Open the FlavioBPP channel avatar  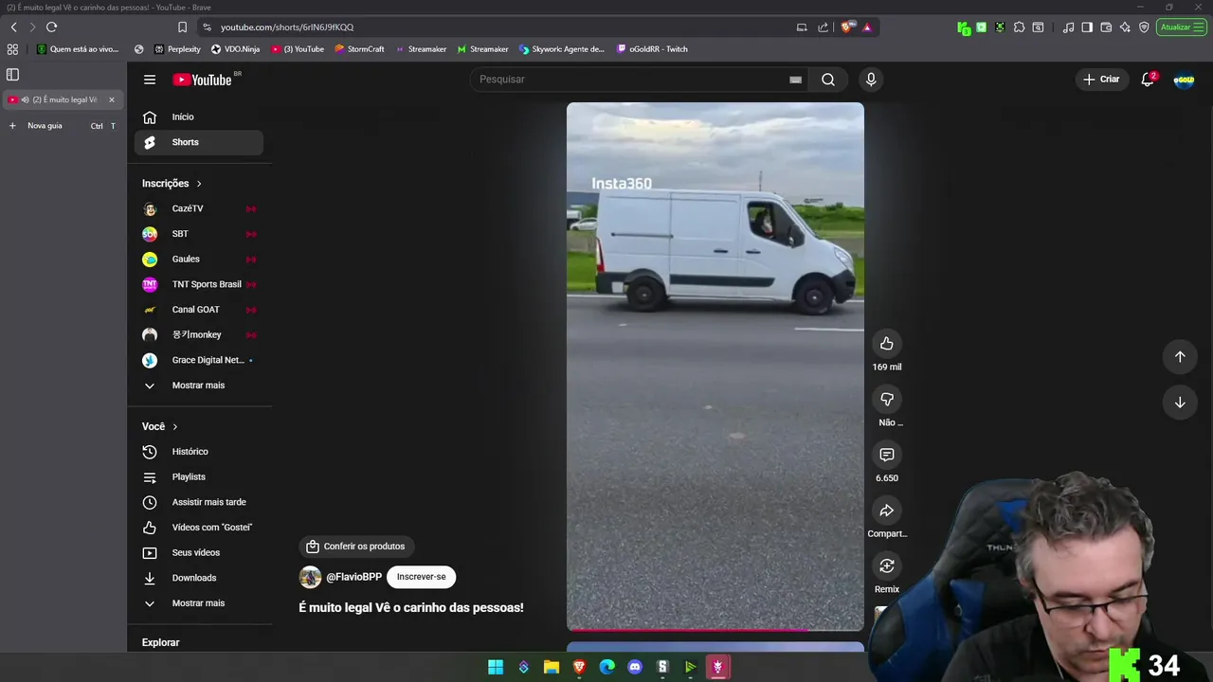coord(310,577)
